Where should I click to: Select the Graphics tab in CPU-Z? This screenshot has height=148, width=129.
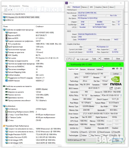pyautogui.click(x=98, y=7)
